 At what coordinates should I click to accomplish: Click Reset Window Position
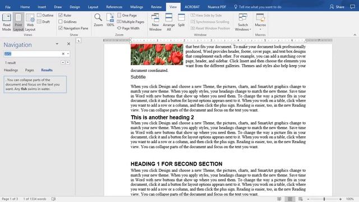(210, 28)
